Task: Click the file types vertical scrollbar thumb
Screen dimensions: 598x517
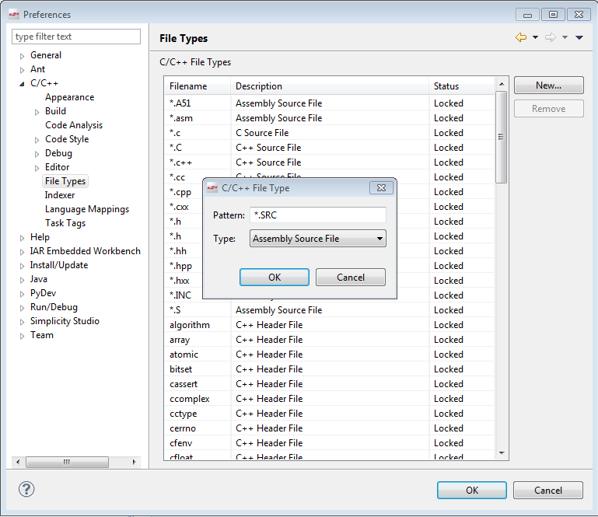Action: point(501,137)
